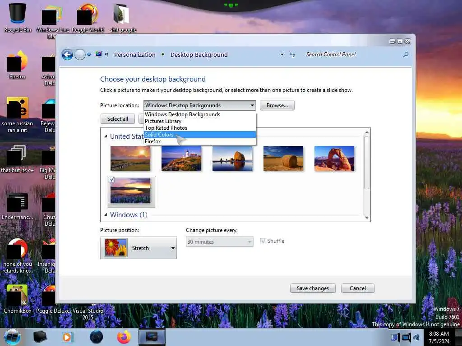
Task: Click the Search Control Panel field
Action: click(352, 55)
